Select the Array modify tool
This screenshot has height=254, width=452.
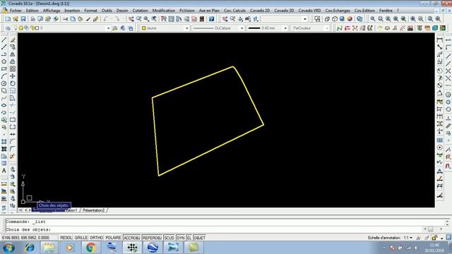tap(13, 69)
